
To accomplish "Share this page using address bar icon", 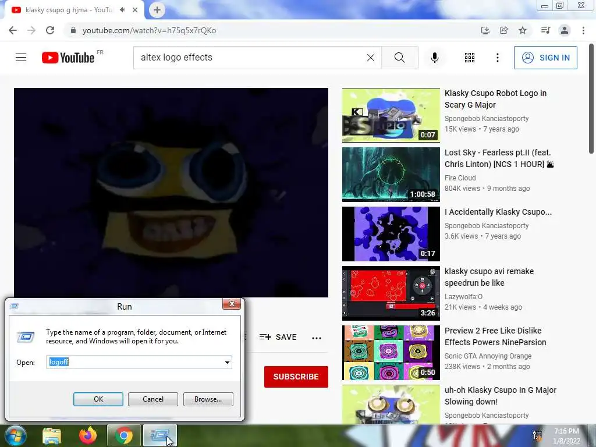I will 503,30.
